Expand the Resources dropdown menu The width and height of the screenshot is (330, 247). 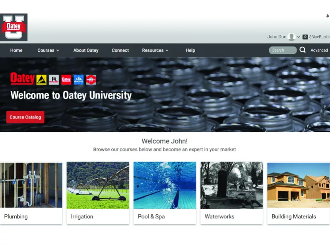click(155, 50)
